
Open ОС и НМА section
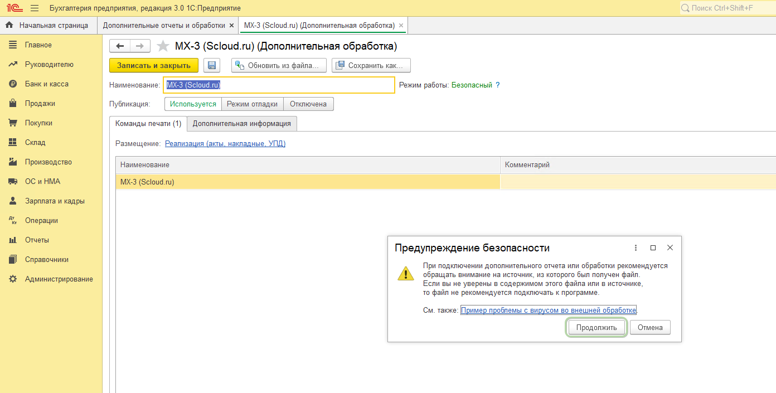pyautogui.click(x=42, y=181)
